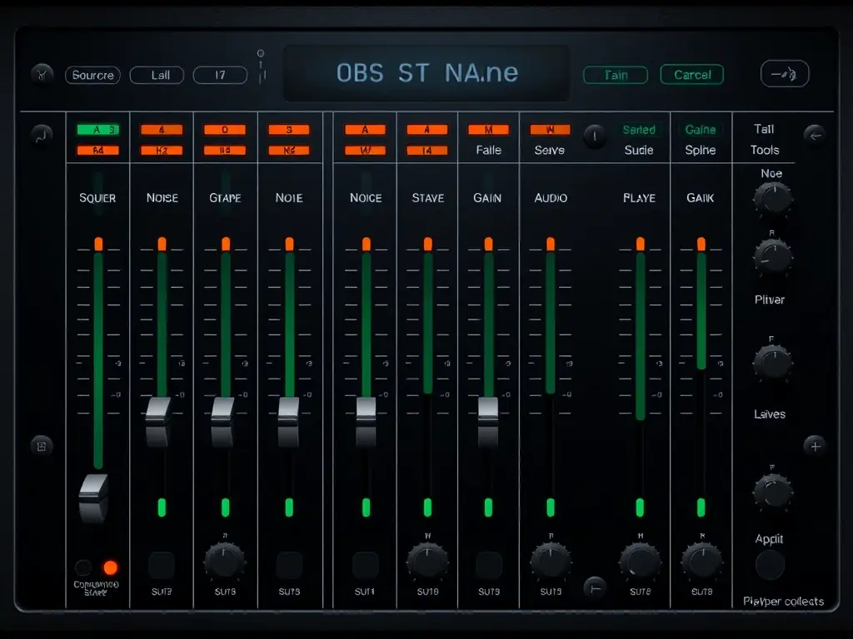Click the round icon below the AUDIO channel
Viewport: 853px width, 639px height.
click(x=595, y=588)
